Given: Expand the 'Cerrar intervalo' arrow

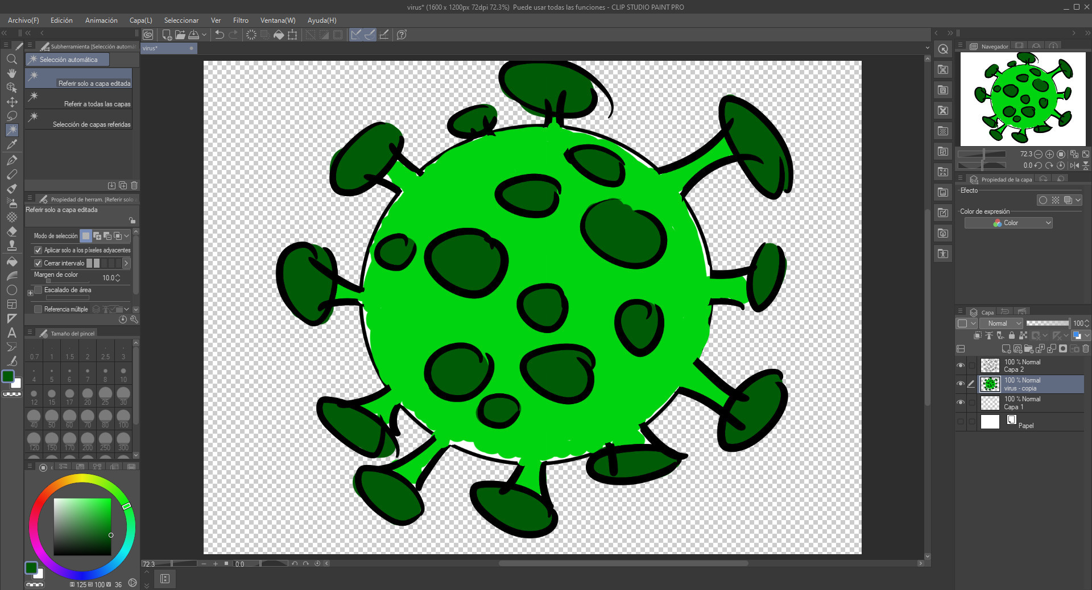Looking at the screenshot, I should (126, 263).
